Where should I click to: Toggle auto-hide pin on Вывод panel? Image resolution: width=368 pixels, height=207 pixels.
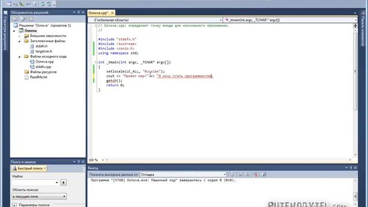pyautogui.click(x=351, y=168)
